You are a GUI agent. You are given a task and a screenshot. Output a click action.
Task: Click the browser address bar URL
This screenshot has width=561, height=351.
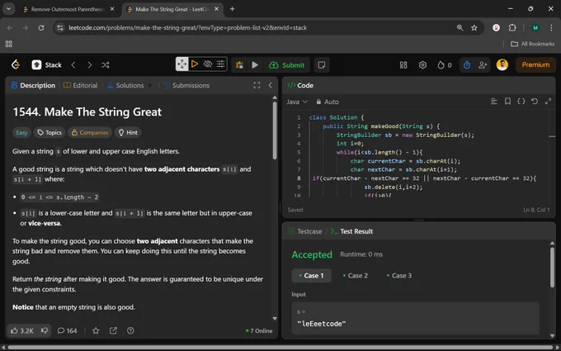pos(187,27)
